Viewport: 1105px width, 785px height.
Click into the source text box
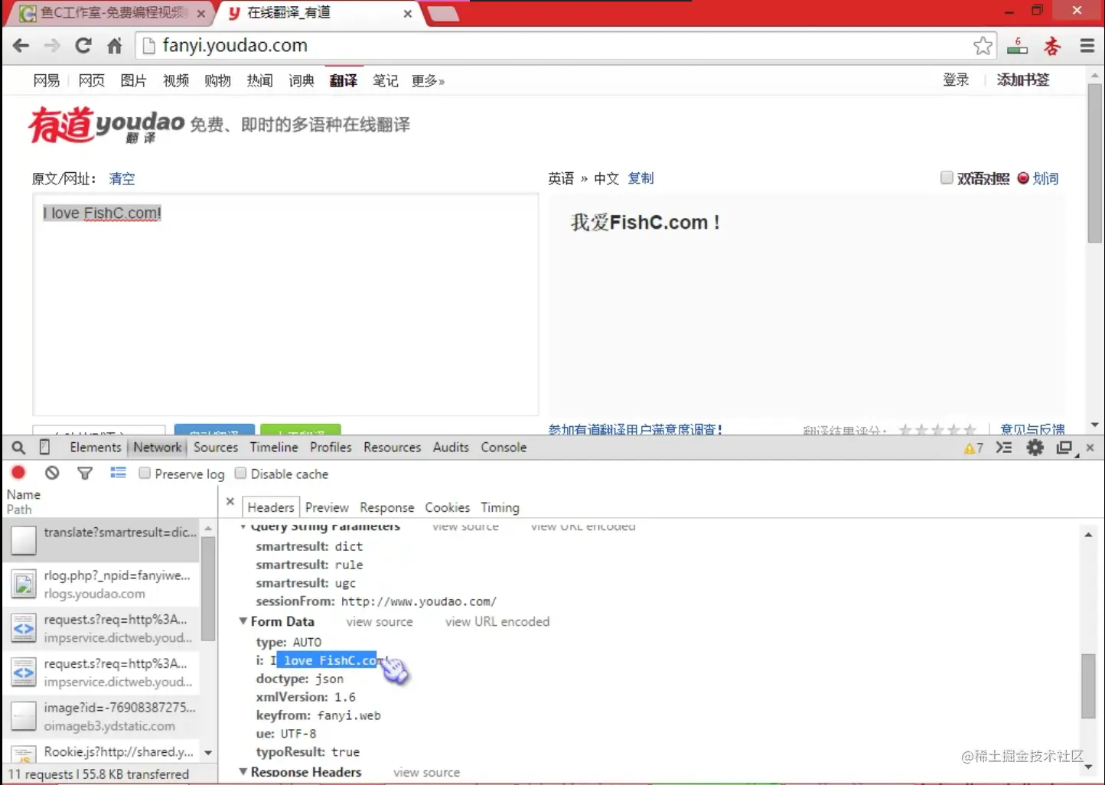tap(285, 305)
